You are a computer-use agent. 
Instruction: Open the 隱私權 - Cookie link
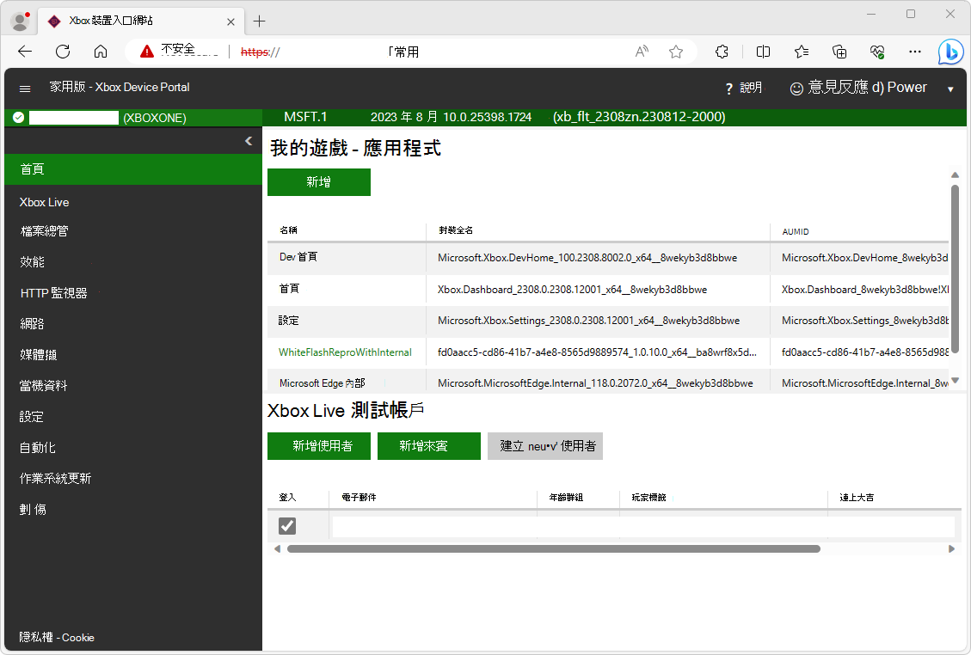pos(57,637)
